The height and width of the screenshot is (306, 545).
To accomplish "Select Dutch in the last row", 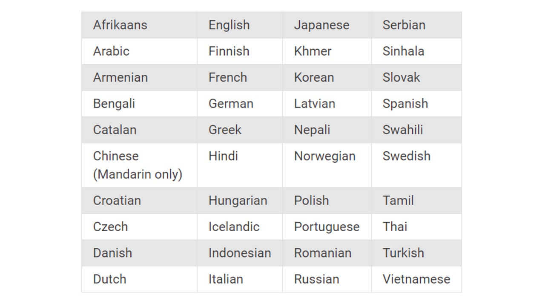I will click(110, 279).
